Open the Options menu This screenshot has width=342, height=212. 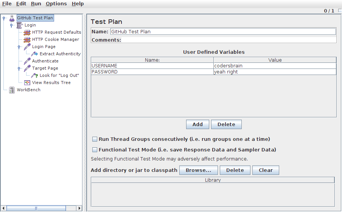click(x=56, y=4)
